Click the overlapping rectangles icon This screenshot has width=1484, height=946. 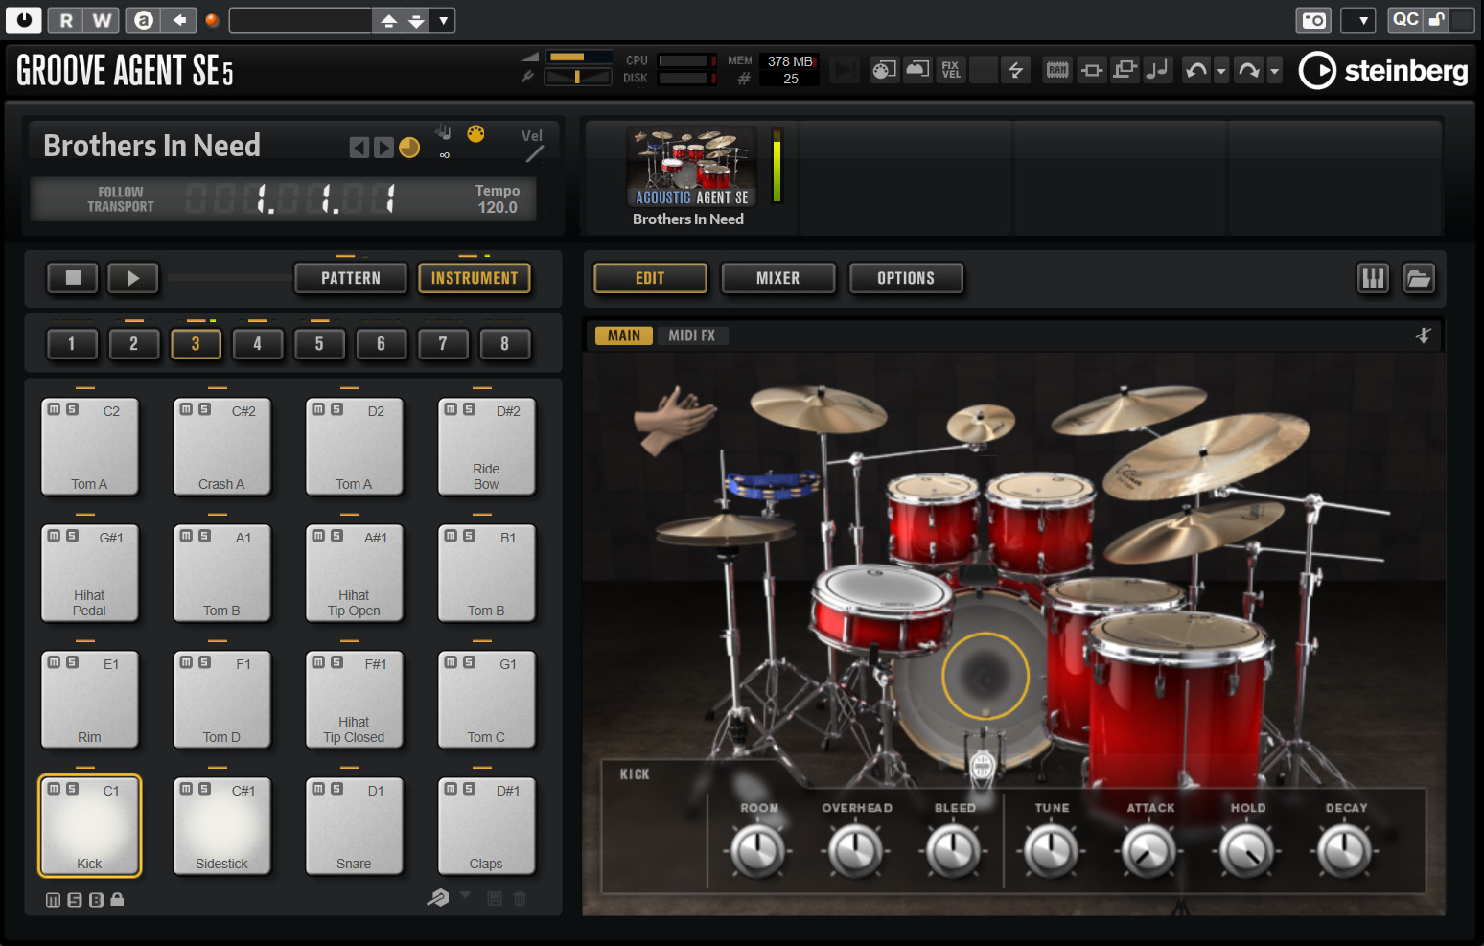[1125, 70]
